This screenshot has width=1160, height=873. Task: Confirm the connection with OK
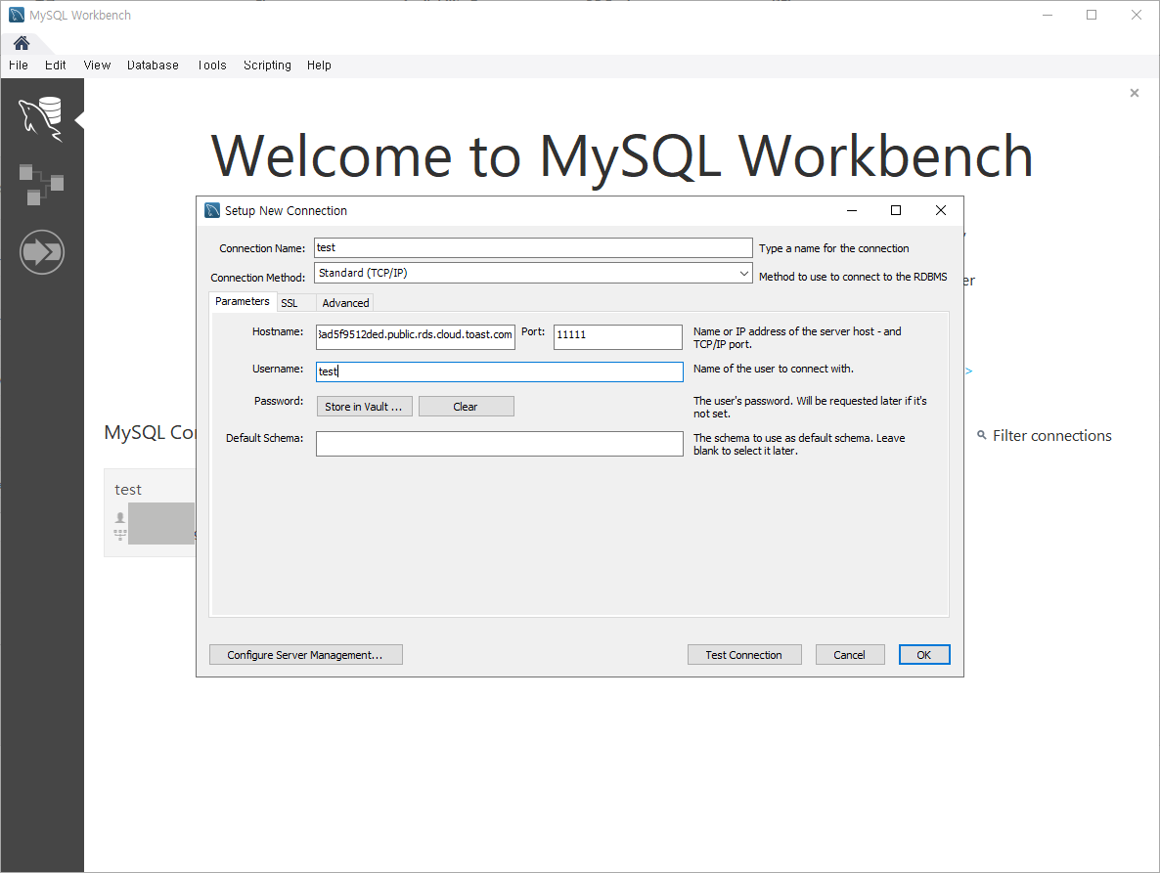[x=924, y=655]
